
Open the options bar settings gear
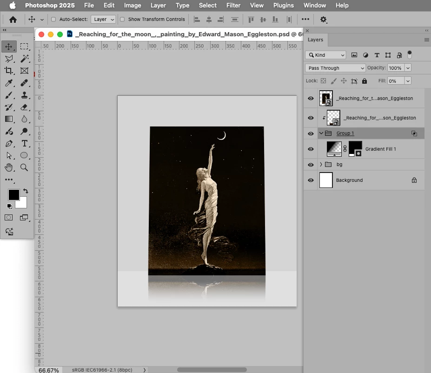(323, 20)
